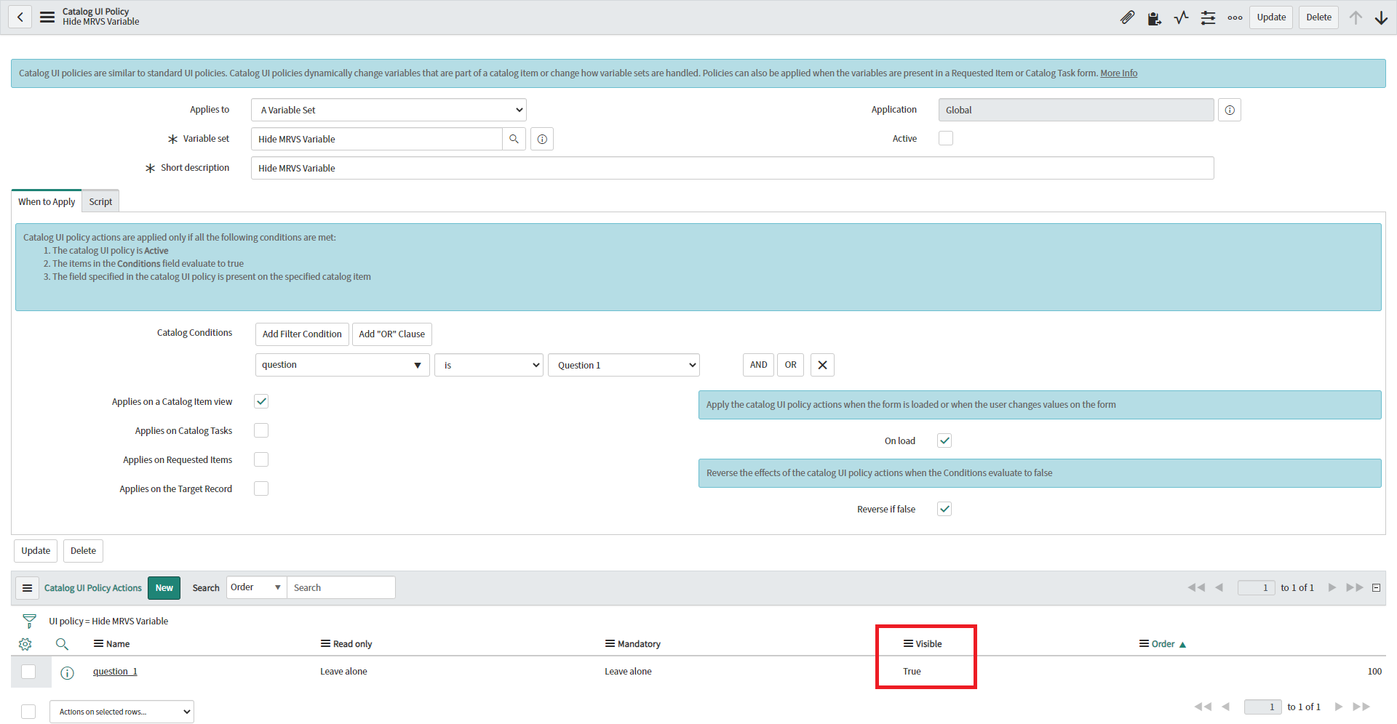
Task: Open form personalization sliders icon
Action: point(1208,17)
